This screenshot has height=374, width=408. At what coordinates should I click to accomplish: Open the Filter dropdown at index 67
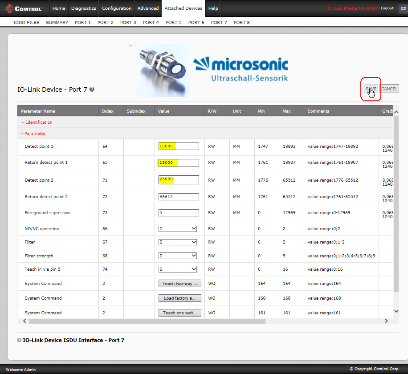[x=177, y=242]
